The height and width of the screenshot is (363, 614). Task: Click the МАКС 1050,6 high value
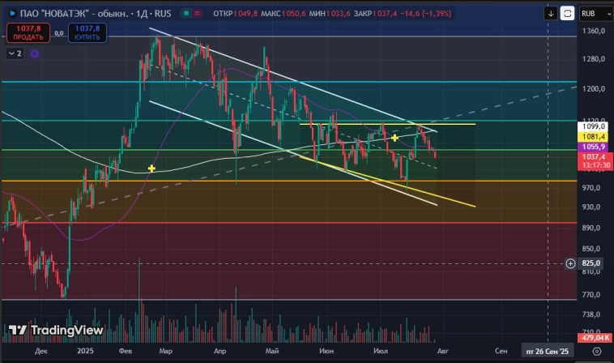[283, 14]
